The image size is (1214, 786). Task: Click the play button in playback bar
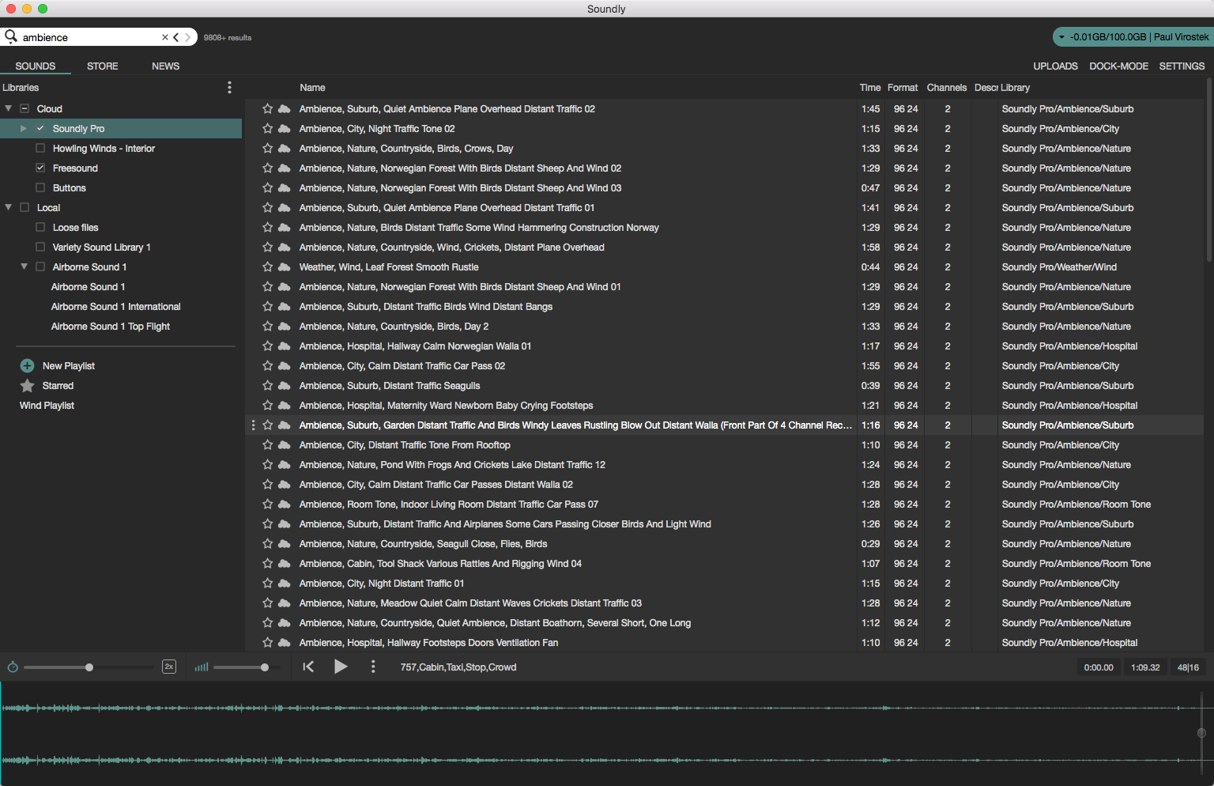(x=341, y=667)
